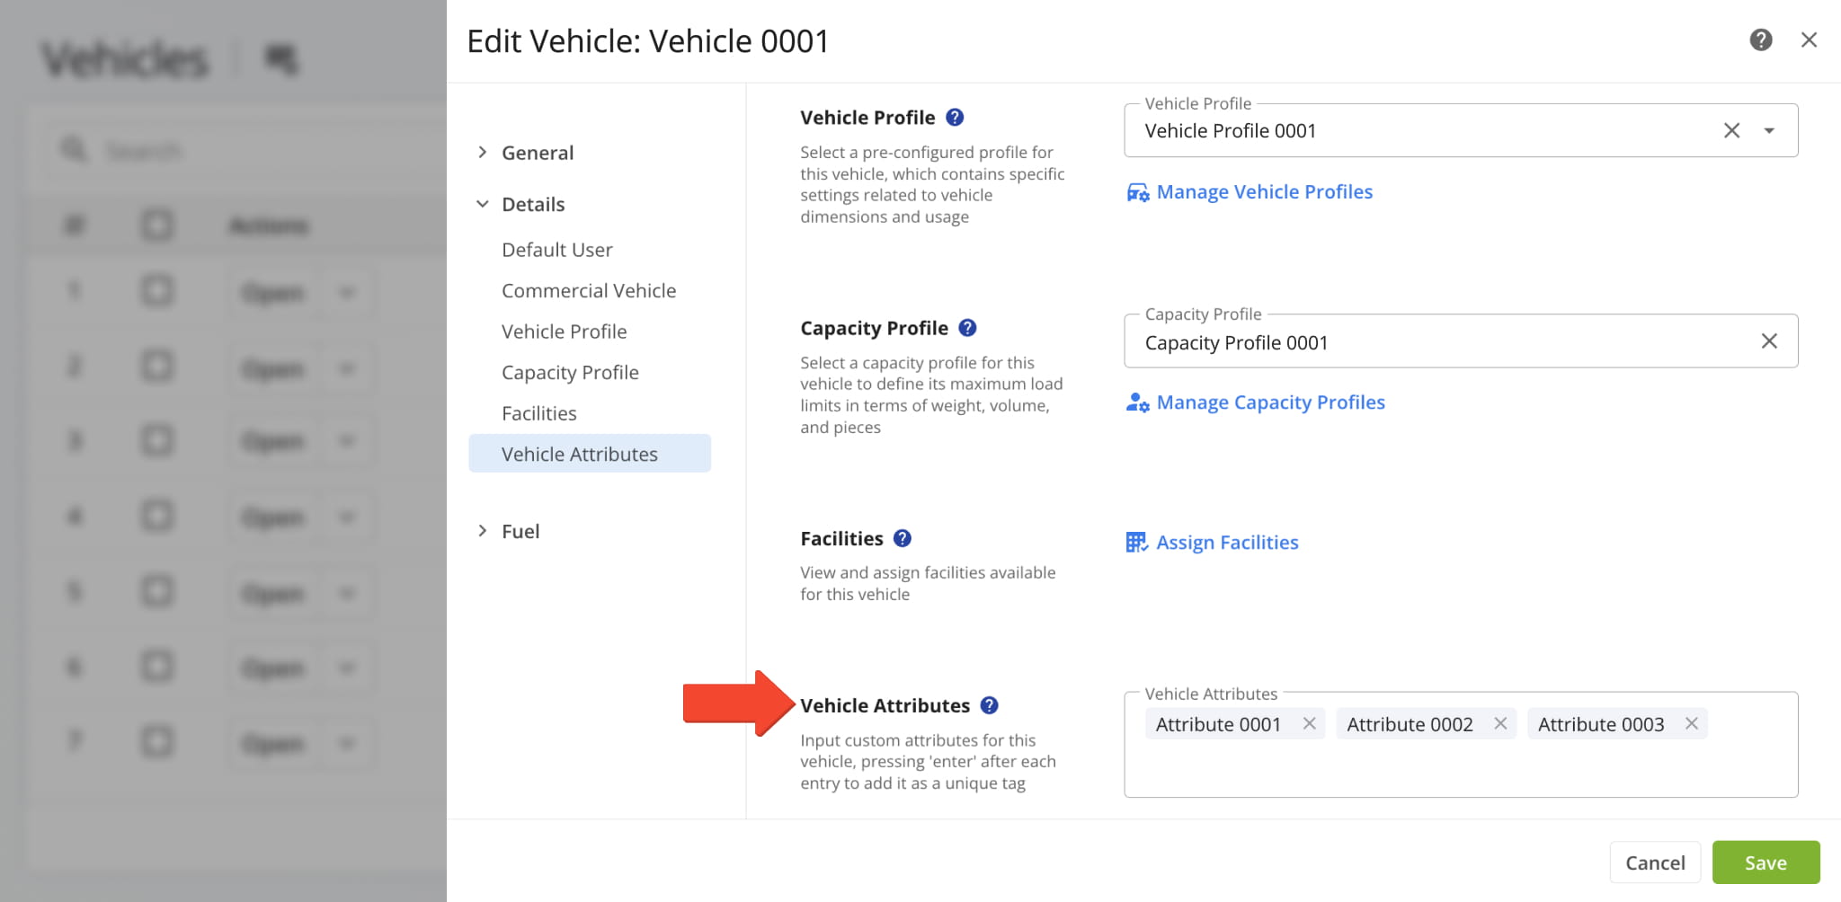
Task: Clear the selected Vehicle Profile 0001 value
Action: tap(1731, 131)
